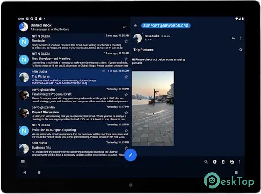Click the 'Yesterday, 11:18 PM' timestamp
This screenshot has width=261, height=194.
point(118,89)
